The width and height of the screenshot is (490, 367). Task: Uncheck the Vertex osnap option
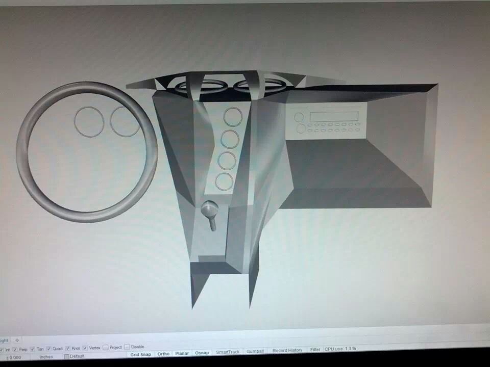click(x=85, y=348)
